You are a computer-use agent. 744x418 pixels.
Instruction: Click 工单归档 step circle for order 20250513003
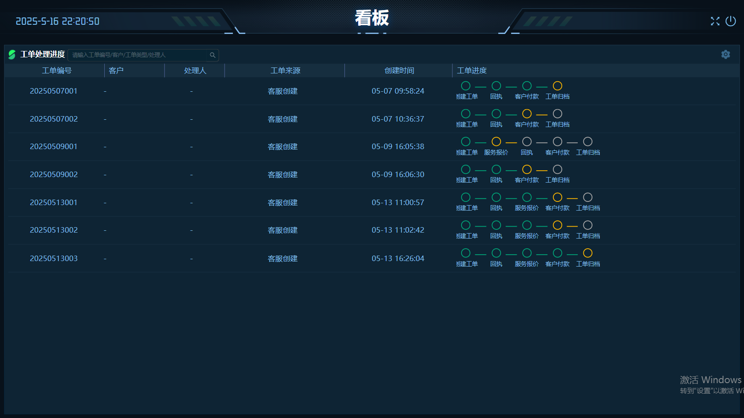coord(587,253)
